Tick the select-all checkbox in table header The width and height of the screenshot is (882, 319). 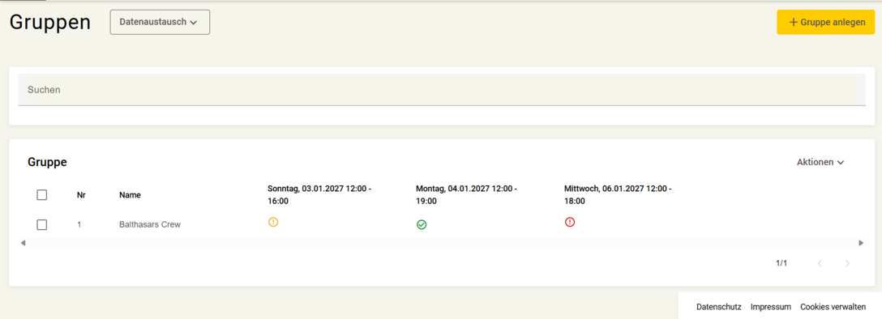(x=41, y=195)
